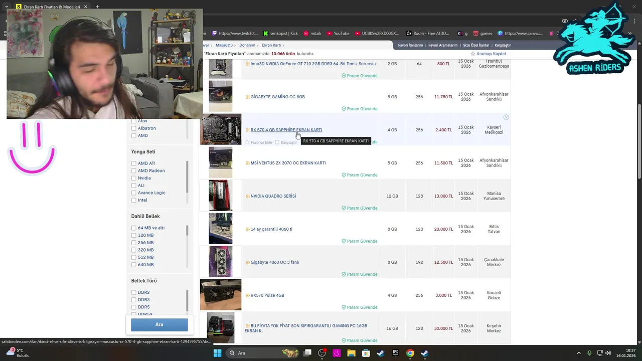This screenshot has width=642, height=361.
Task: Open Size Özel İlanlar menu link
Action: point(476,45)
